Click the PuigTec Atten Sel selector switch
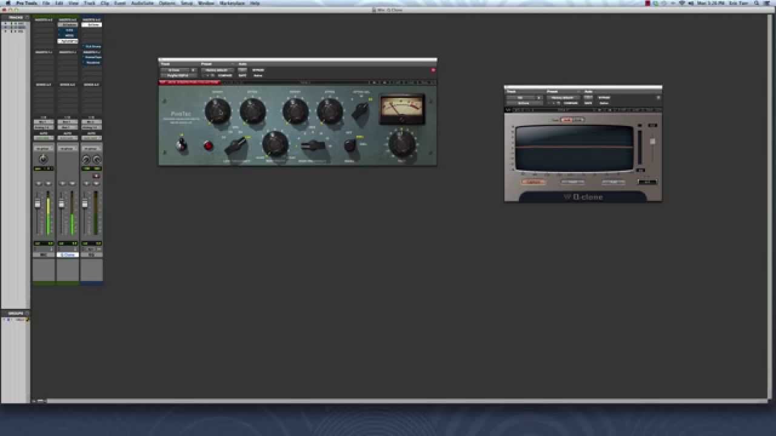This screenshot has width=776, height=436. (x=361, y=110)
